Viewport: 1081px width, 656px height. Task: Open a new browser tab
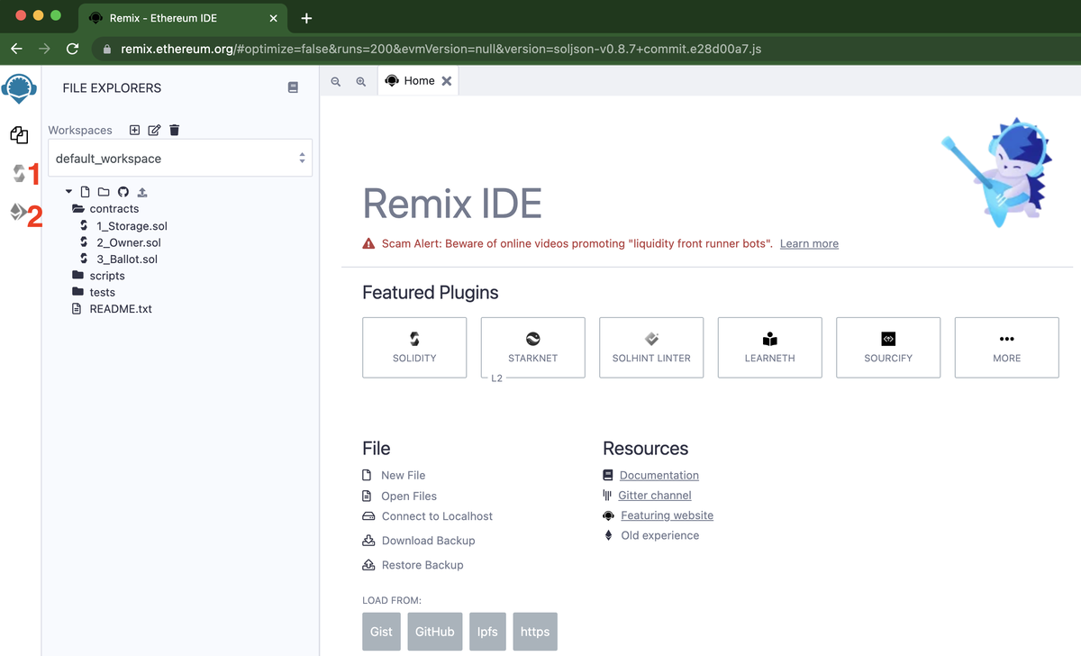point(307,18)
